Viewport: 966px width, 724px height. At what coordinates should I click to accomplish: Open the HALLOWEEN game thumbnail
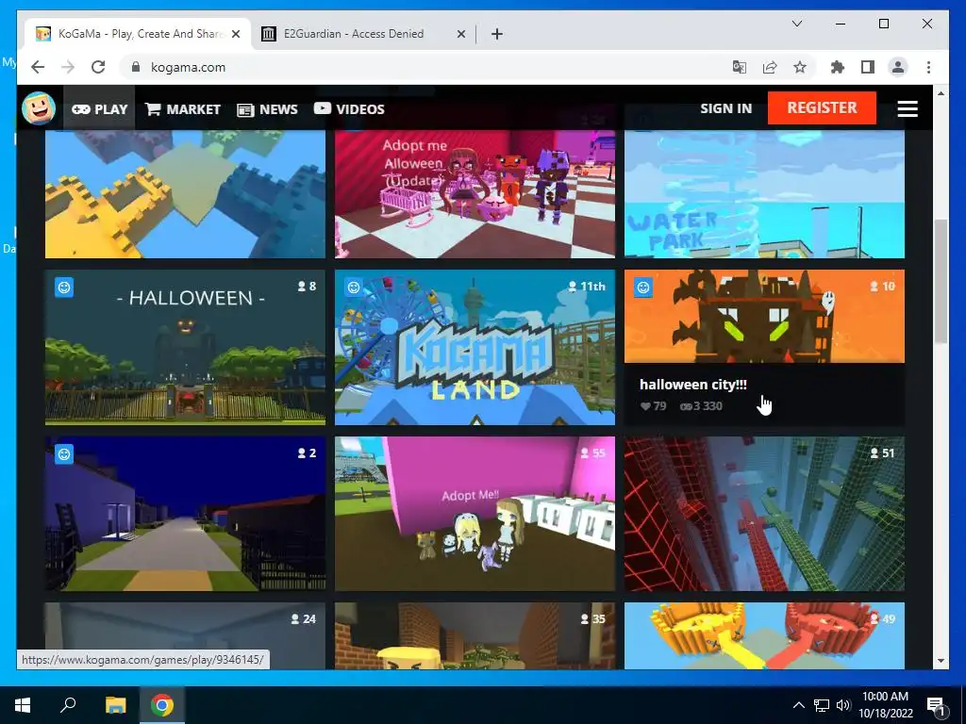coord(185,347)
